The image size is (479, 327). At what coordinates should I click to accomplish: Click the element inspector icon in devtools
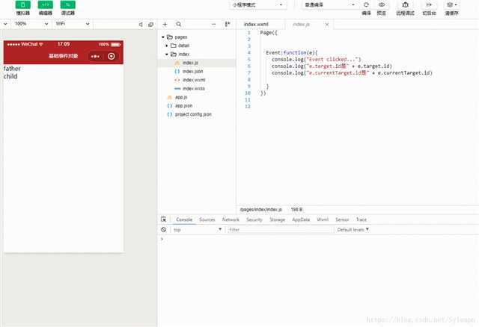(x=164, y=219)
